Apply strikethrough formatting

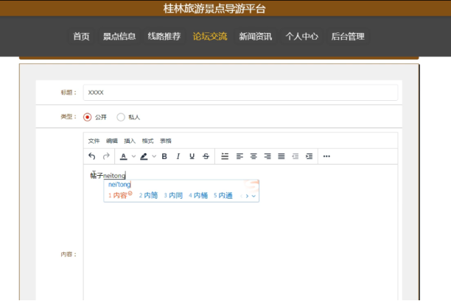(x=206, y=156)
